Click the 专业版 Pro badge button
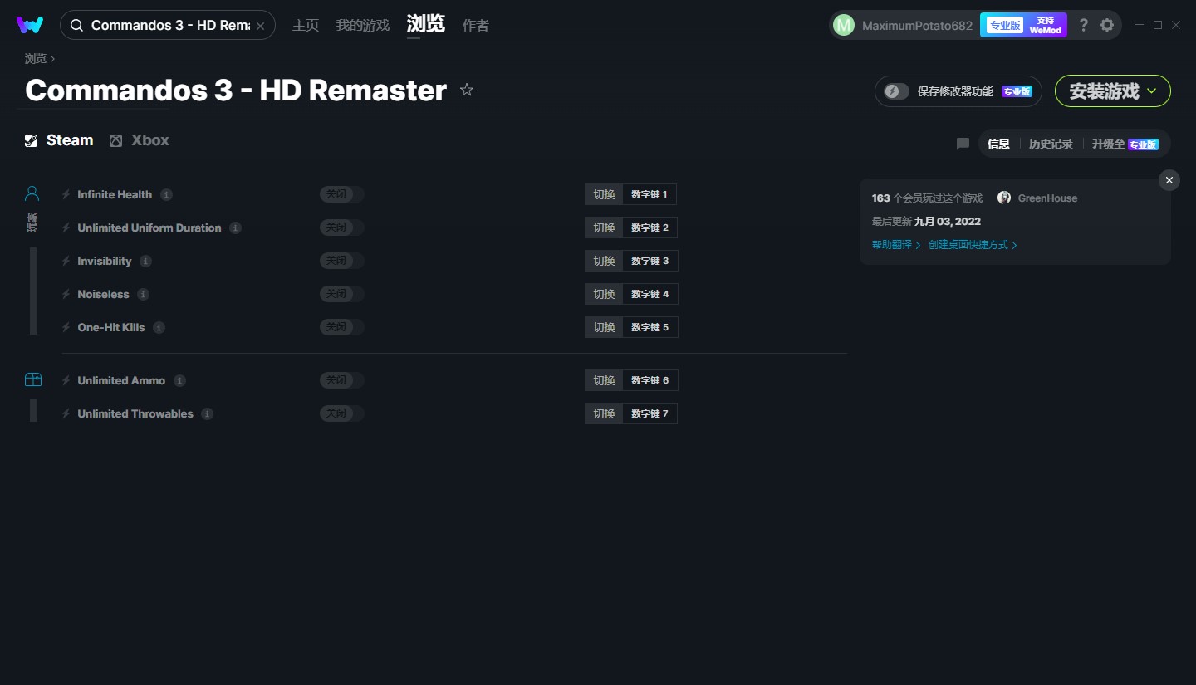Screen dimensions: 1196x685 coord(1005,25)
